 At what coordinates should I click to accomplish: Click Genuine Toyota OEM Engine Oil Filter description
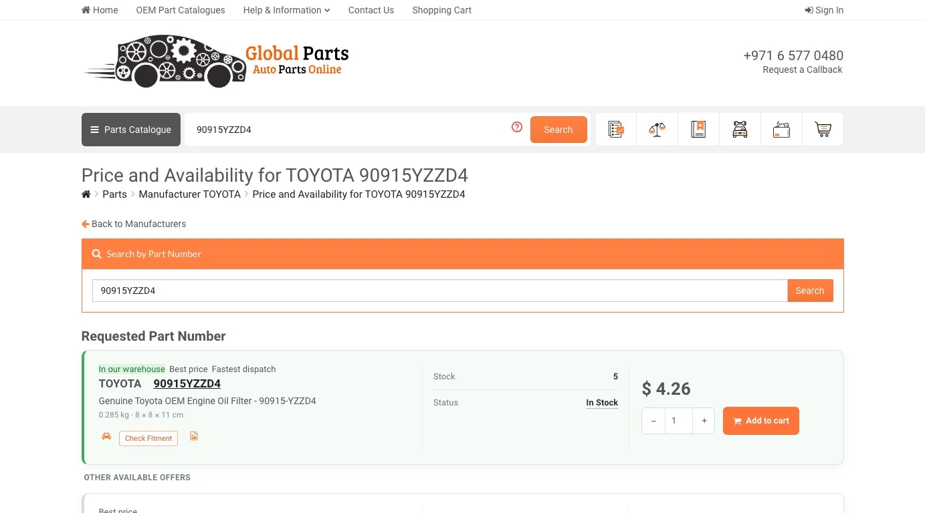tap(207, 401)
